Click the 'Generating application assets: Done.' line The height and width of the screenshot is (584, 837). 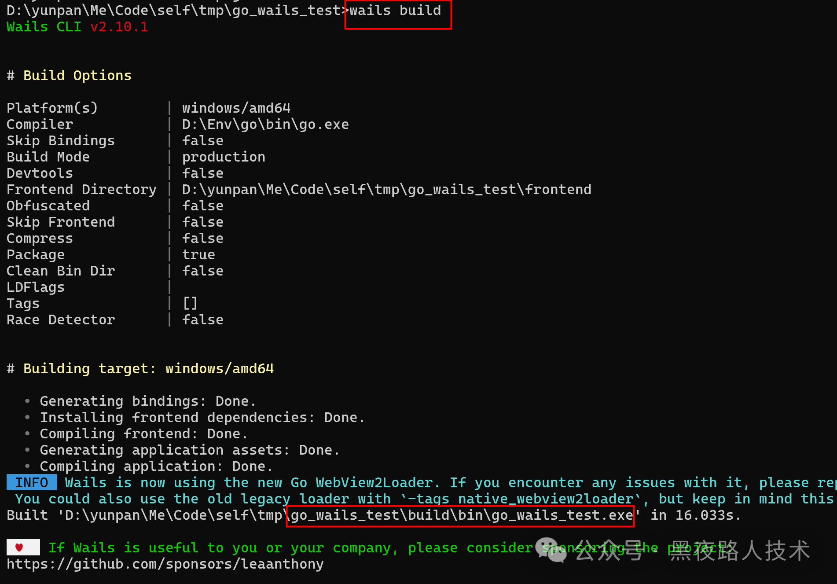190,450
